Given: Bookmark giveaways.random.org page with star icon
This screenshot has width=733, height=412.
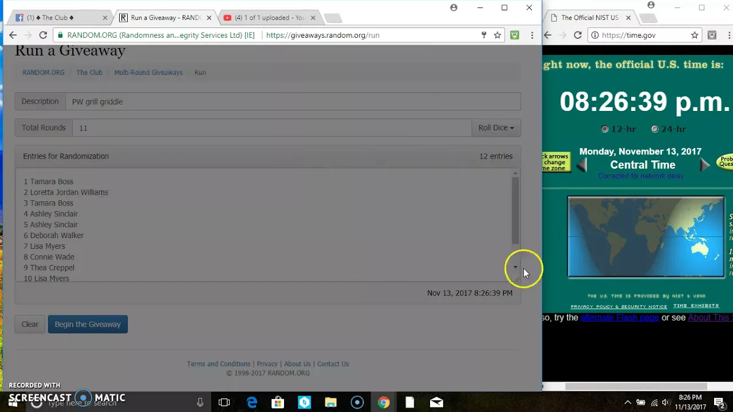Looking at the screenshot, I should point(498,35).
